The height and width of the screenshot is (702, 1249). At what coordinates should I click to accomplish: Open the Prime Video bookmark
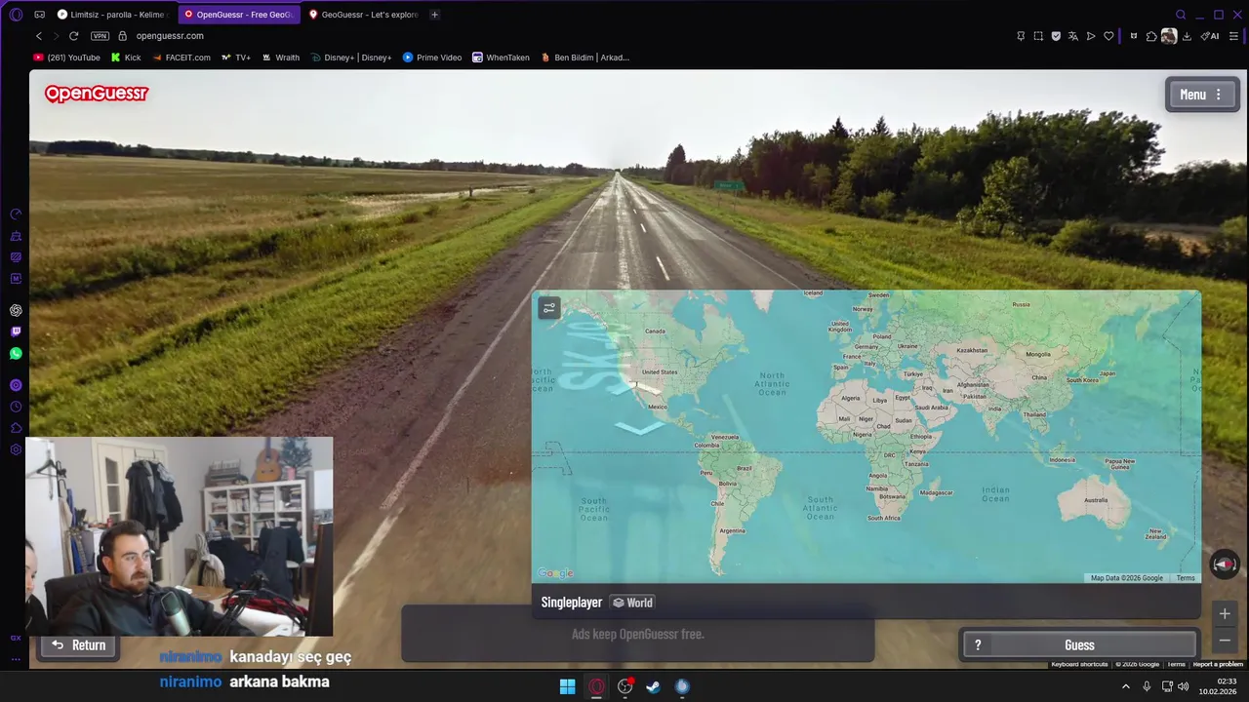(x=432, y=58)
